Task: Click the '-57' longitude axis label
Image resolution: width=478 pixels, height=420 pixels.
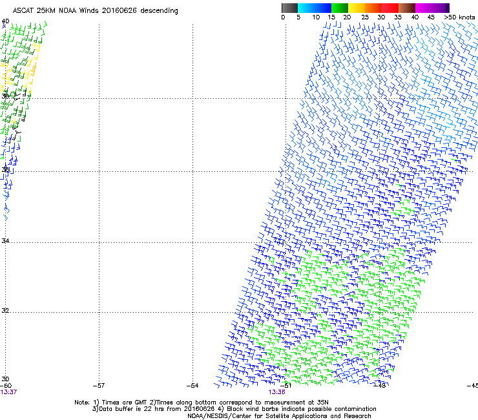Action: tap(99, 386)
